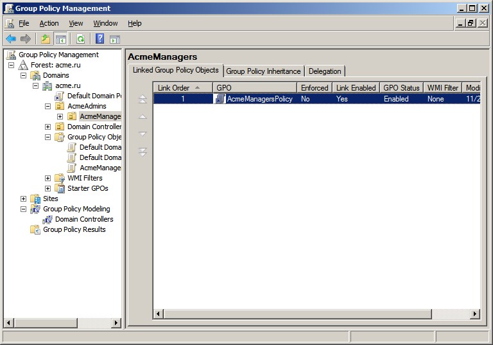Click the Enforced column header
493x345 pixels.
pos(314,87)
